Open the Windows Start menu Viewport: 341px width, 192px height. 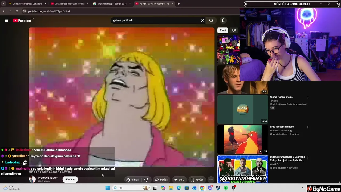[108, 188]
